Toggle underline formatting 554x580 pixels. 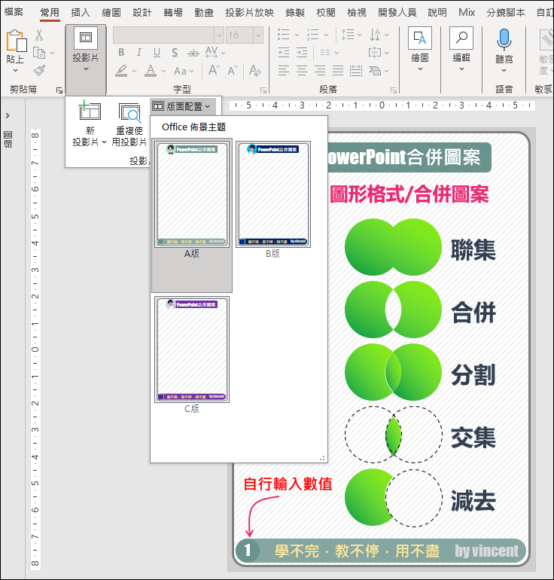[157, 53]
